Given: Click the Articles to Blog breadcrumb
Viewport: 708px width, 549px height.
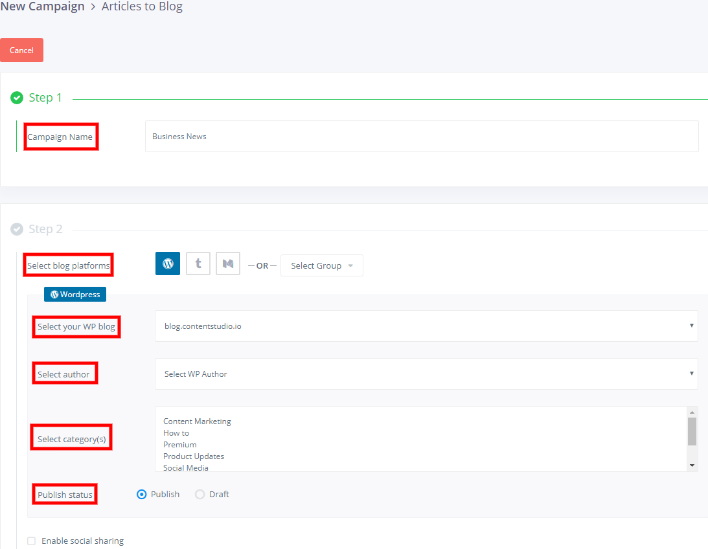Looking at the screenshot, I should 143,6.
